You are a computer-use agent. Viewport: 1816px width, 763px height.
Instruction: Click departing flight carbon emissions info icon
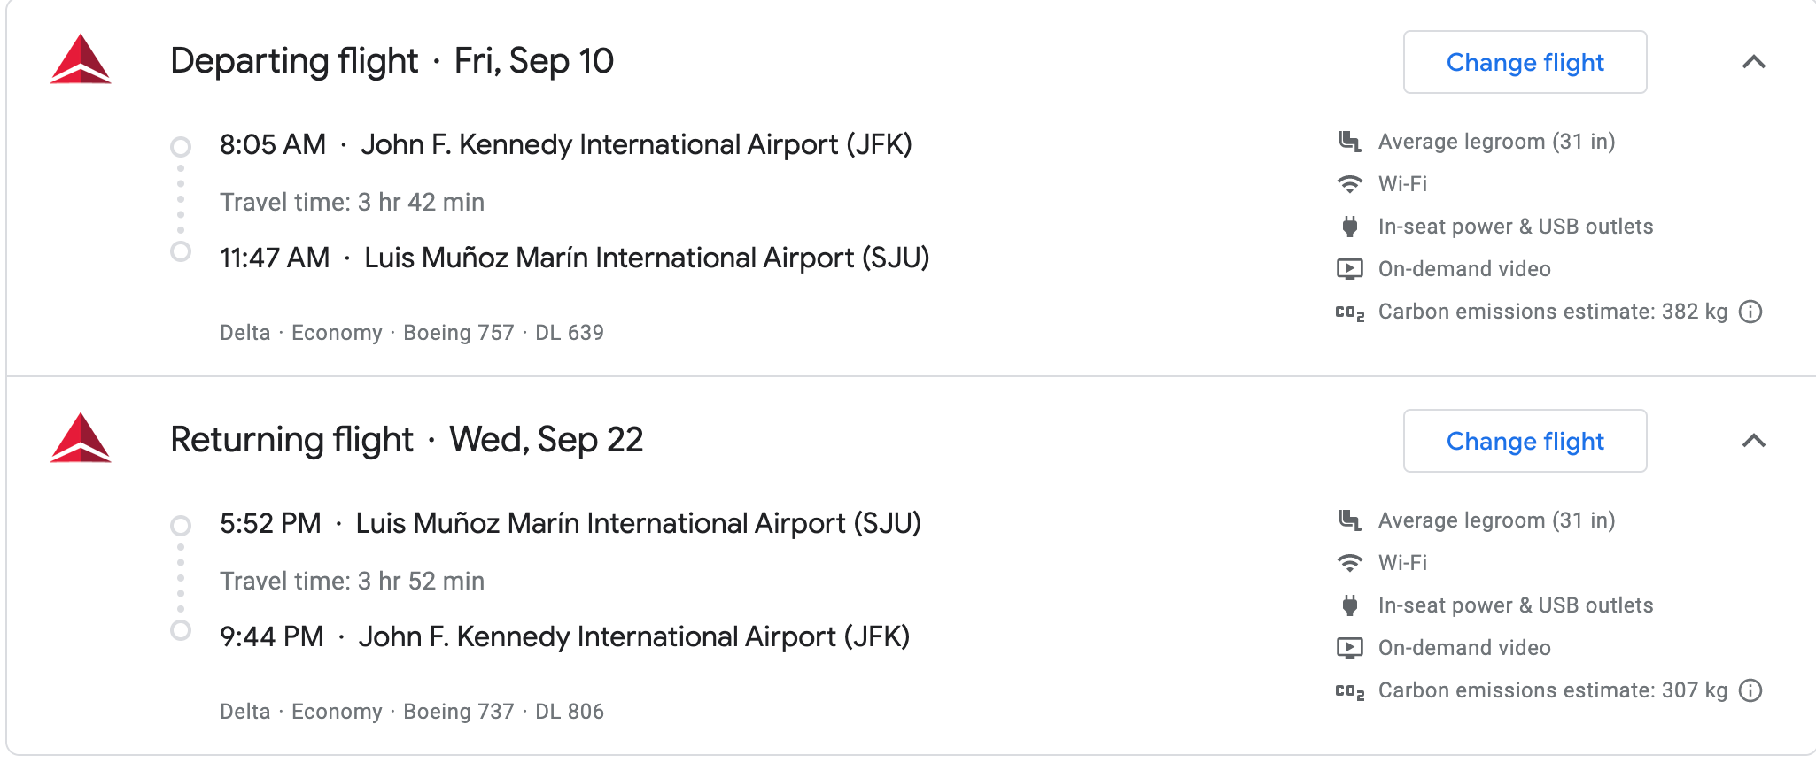tap(1750, 312)
